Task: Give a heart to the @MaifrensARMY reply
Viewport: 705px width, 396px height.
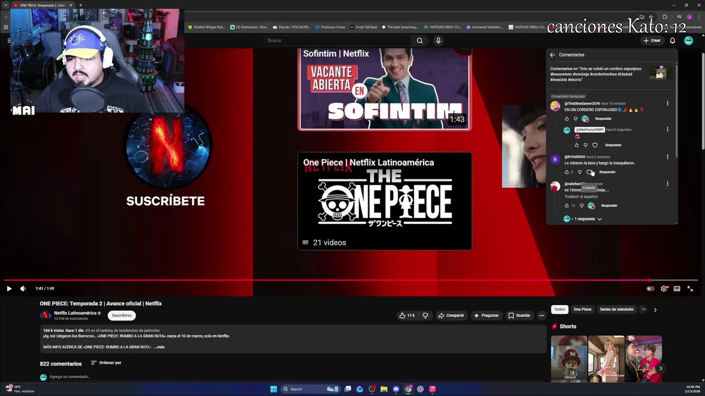Action: [595, 145]
